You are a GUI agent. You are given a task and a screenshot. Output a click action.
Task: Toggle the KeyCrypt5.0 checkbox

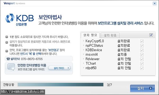coord(142,41)
